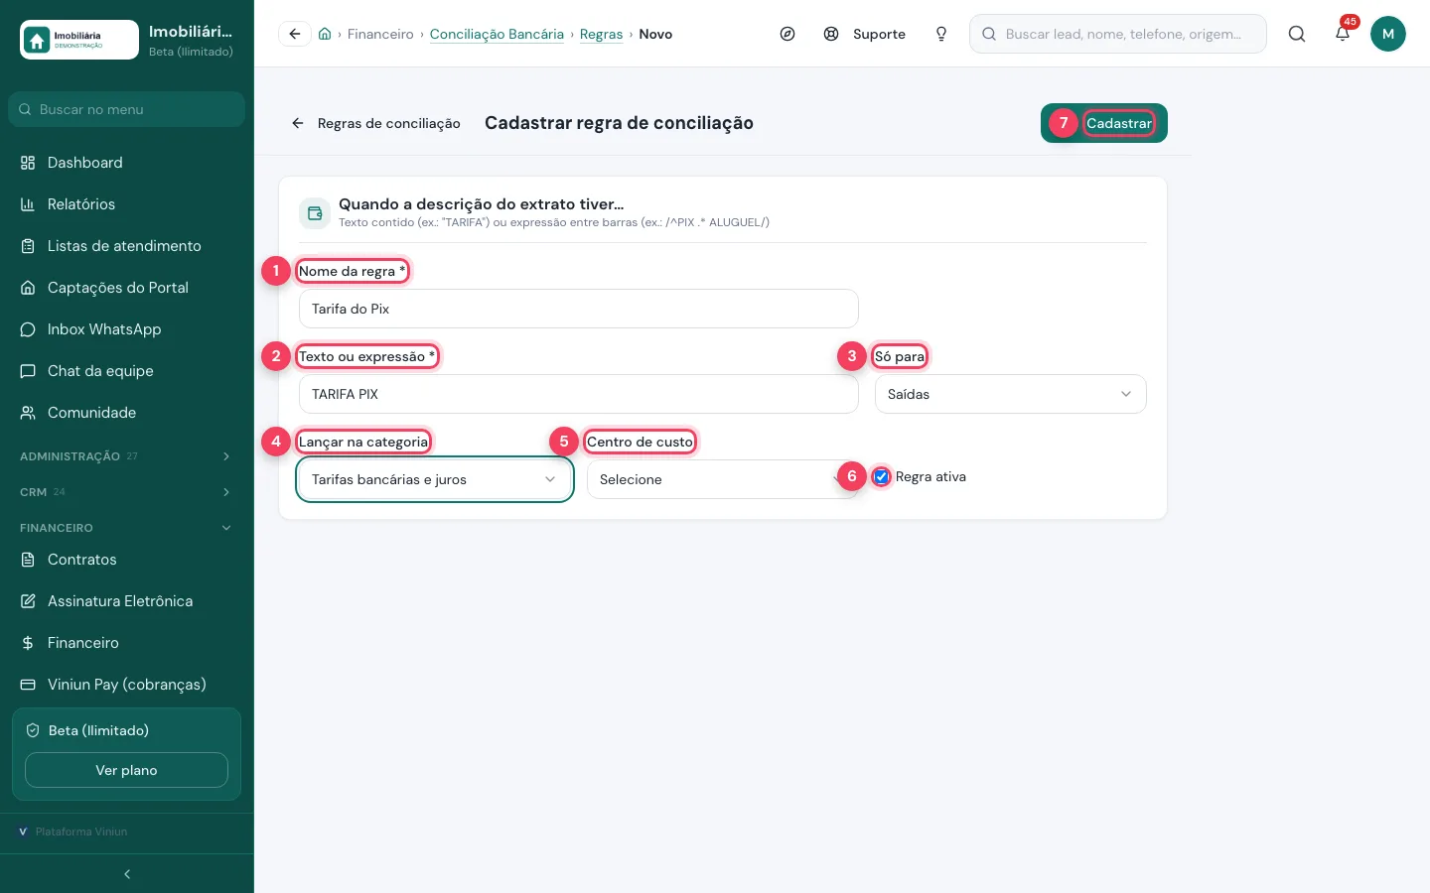Screen dimensions: 1430x893
Task: Click the Financeiro breadcrumb text
Action: pyautogui.click(x=380, y=34)
